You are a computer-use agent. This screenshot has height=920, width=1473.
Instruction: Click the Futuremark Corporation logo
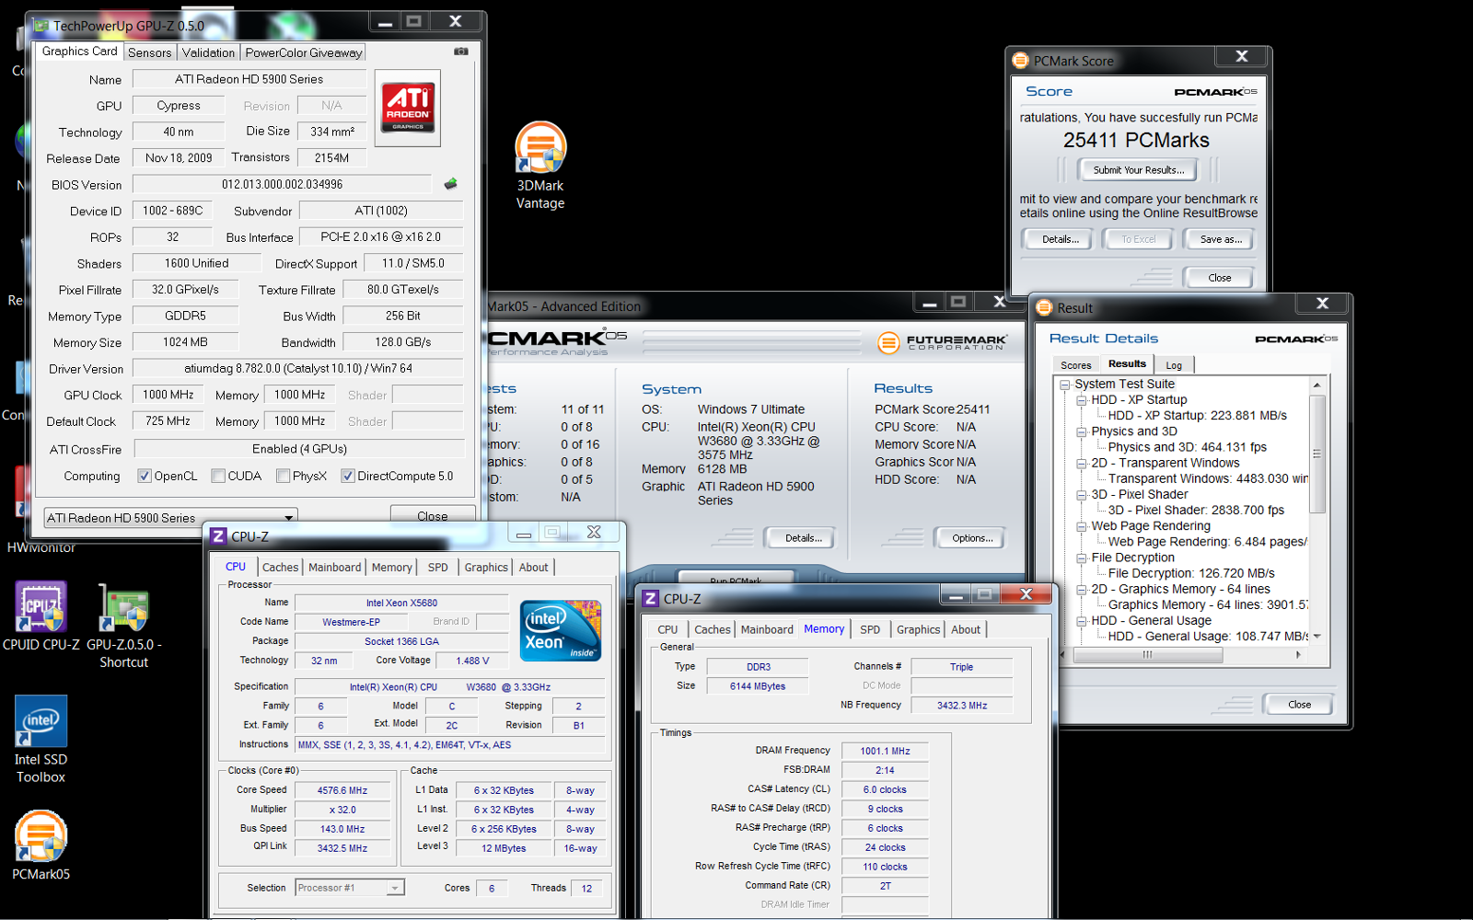pyautogui.click(x=942, y=342)
